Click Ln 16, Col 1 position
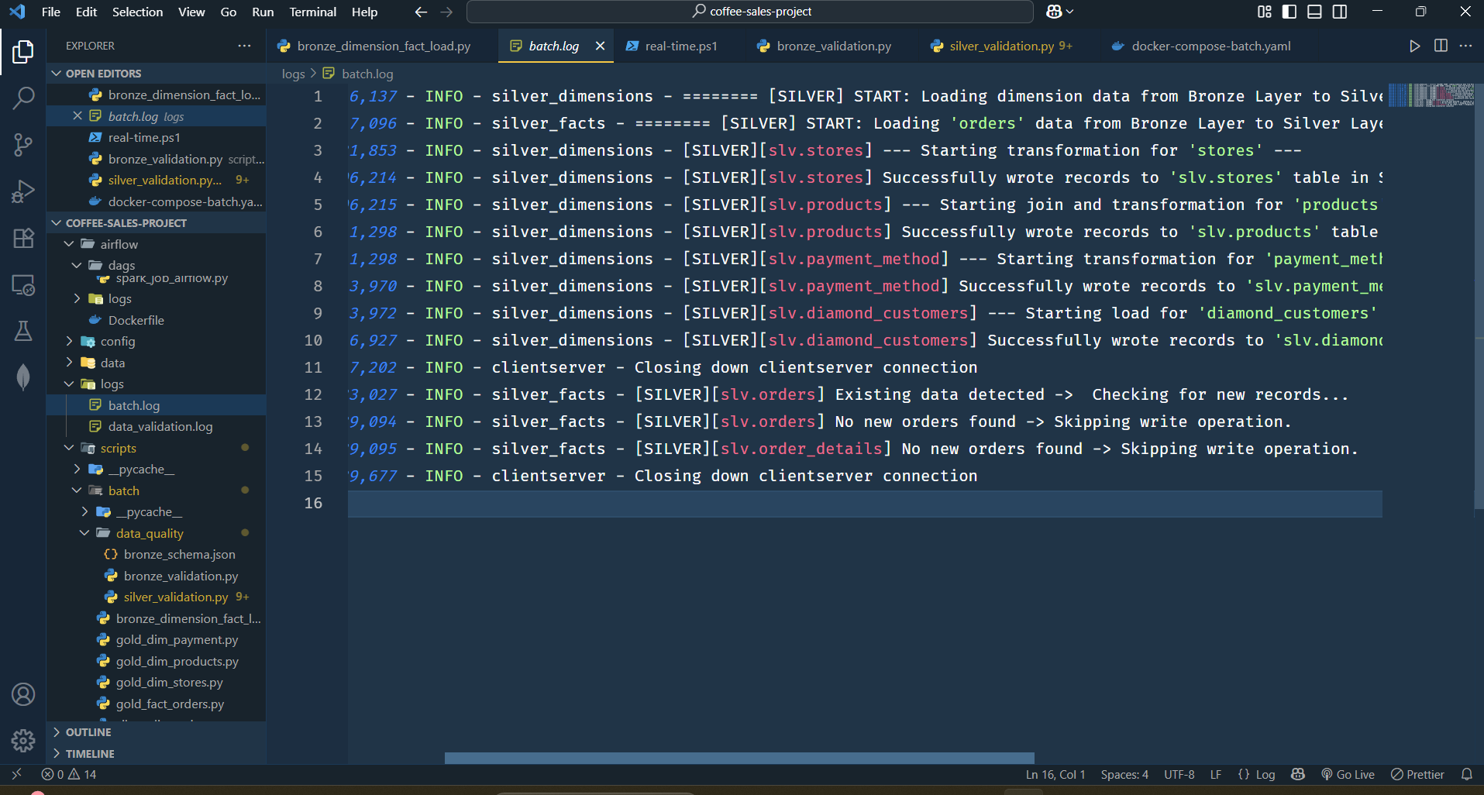Image resolution: width=1484 pixels, height=795 pixels. coord(1055,774)
